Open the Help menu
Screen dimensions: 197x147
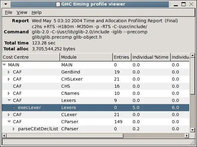pos(36,12)
